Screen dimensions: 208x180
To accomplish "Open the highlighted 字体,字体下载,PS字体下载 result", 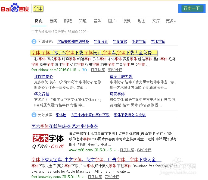I will pyautogui.click(x=94, y=53).
